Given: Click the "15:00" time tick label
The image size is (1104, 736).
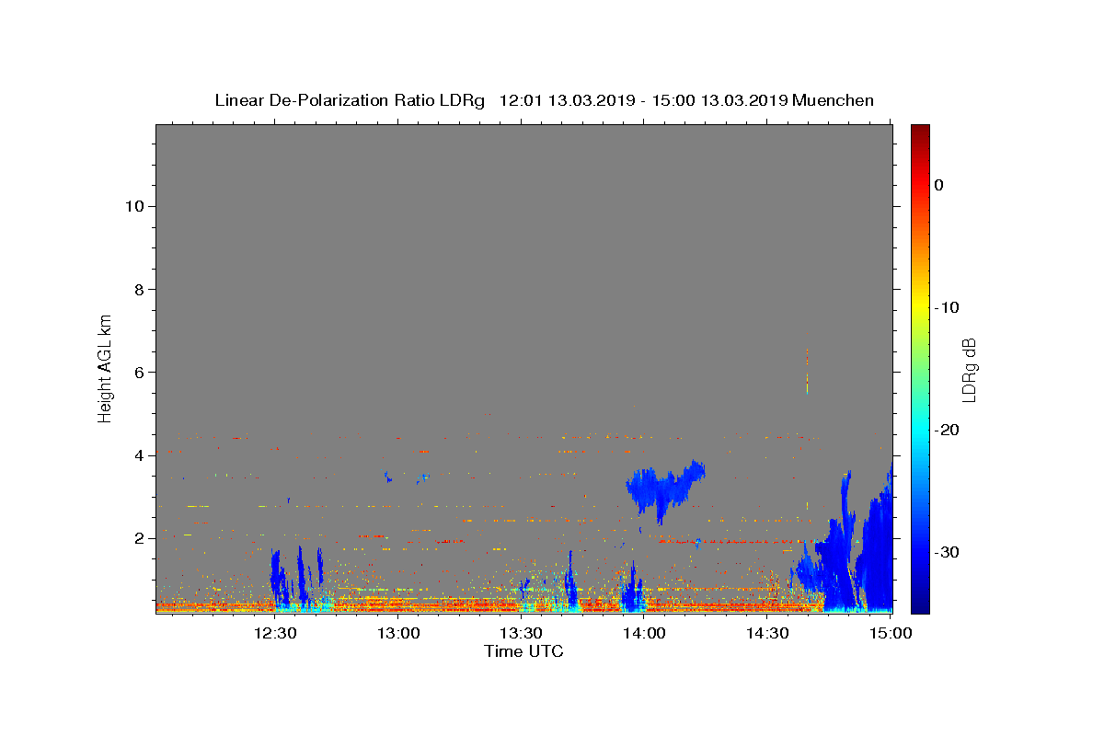Looking at the screenshot, I should [891, 633].
